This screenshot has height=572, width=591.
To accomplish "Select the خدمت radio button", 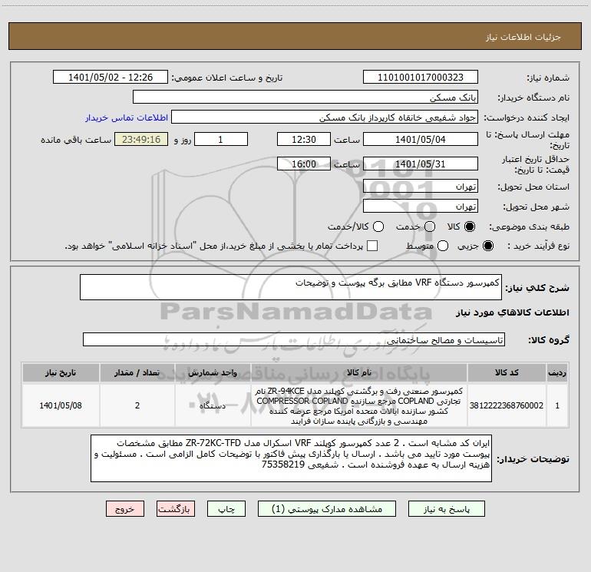I will pyautogui.click(x=430, y=226).
